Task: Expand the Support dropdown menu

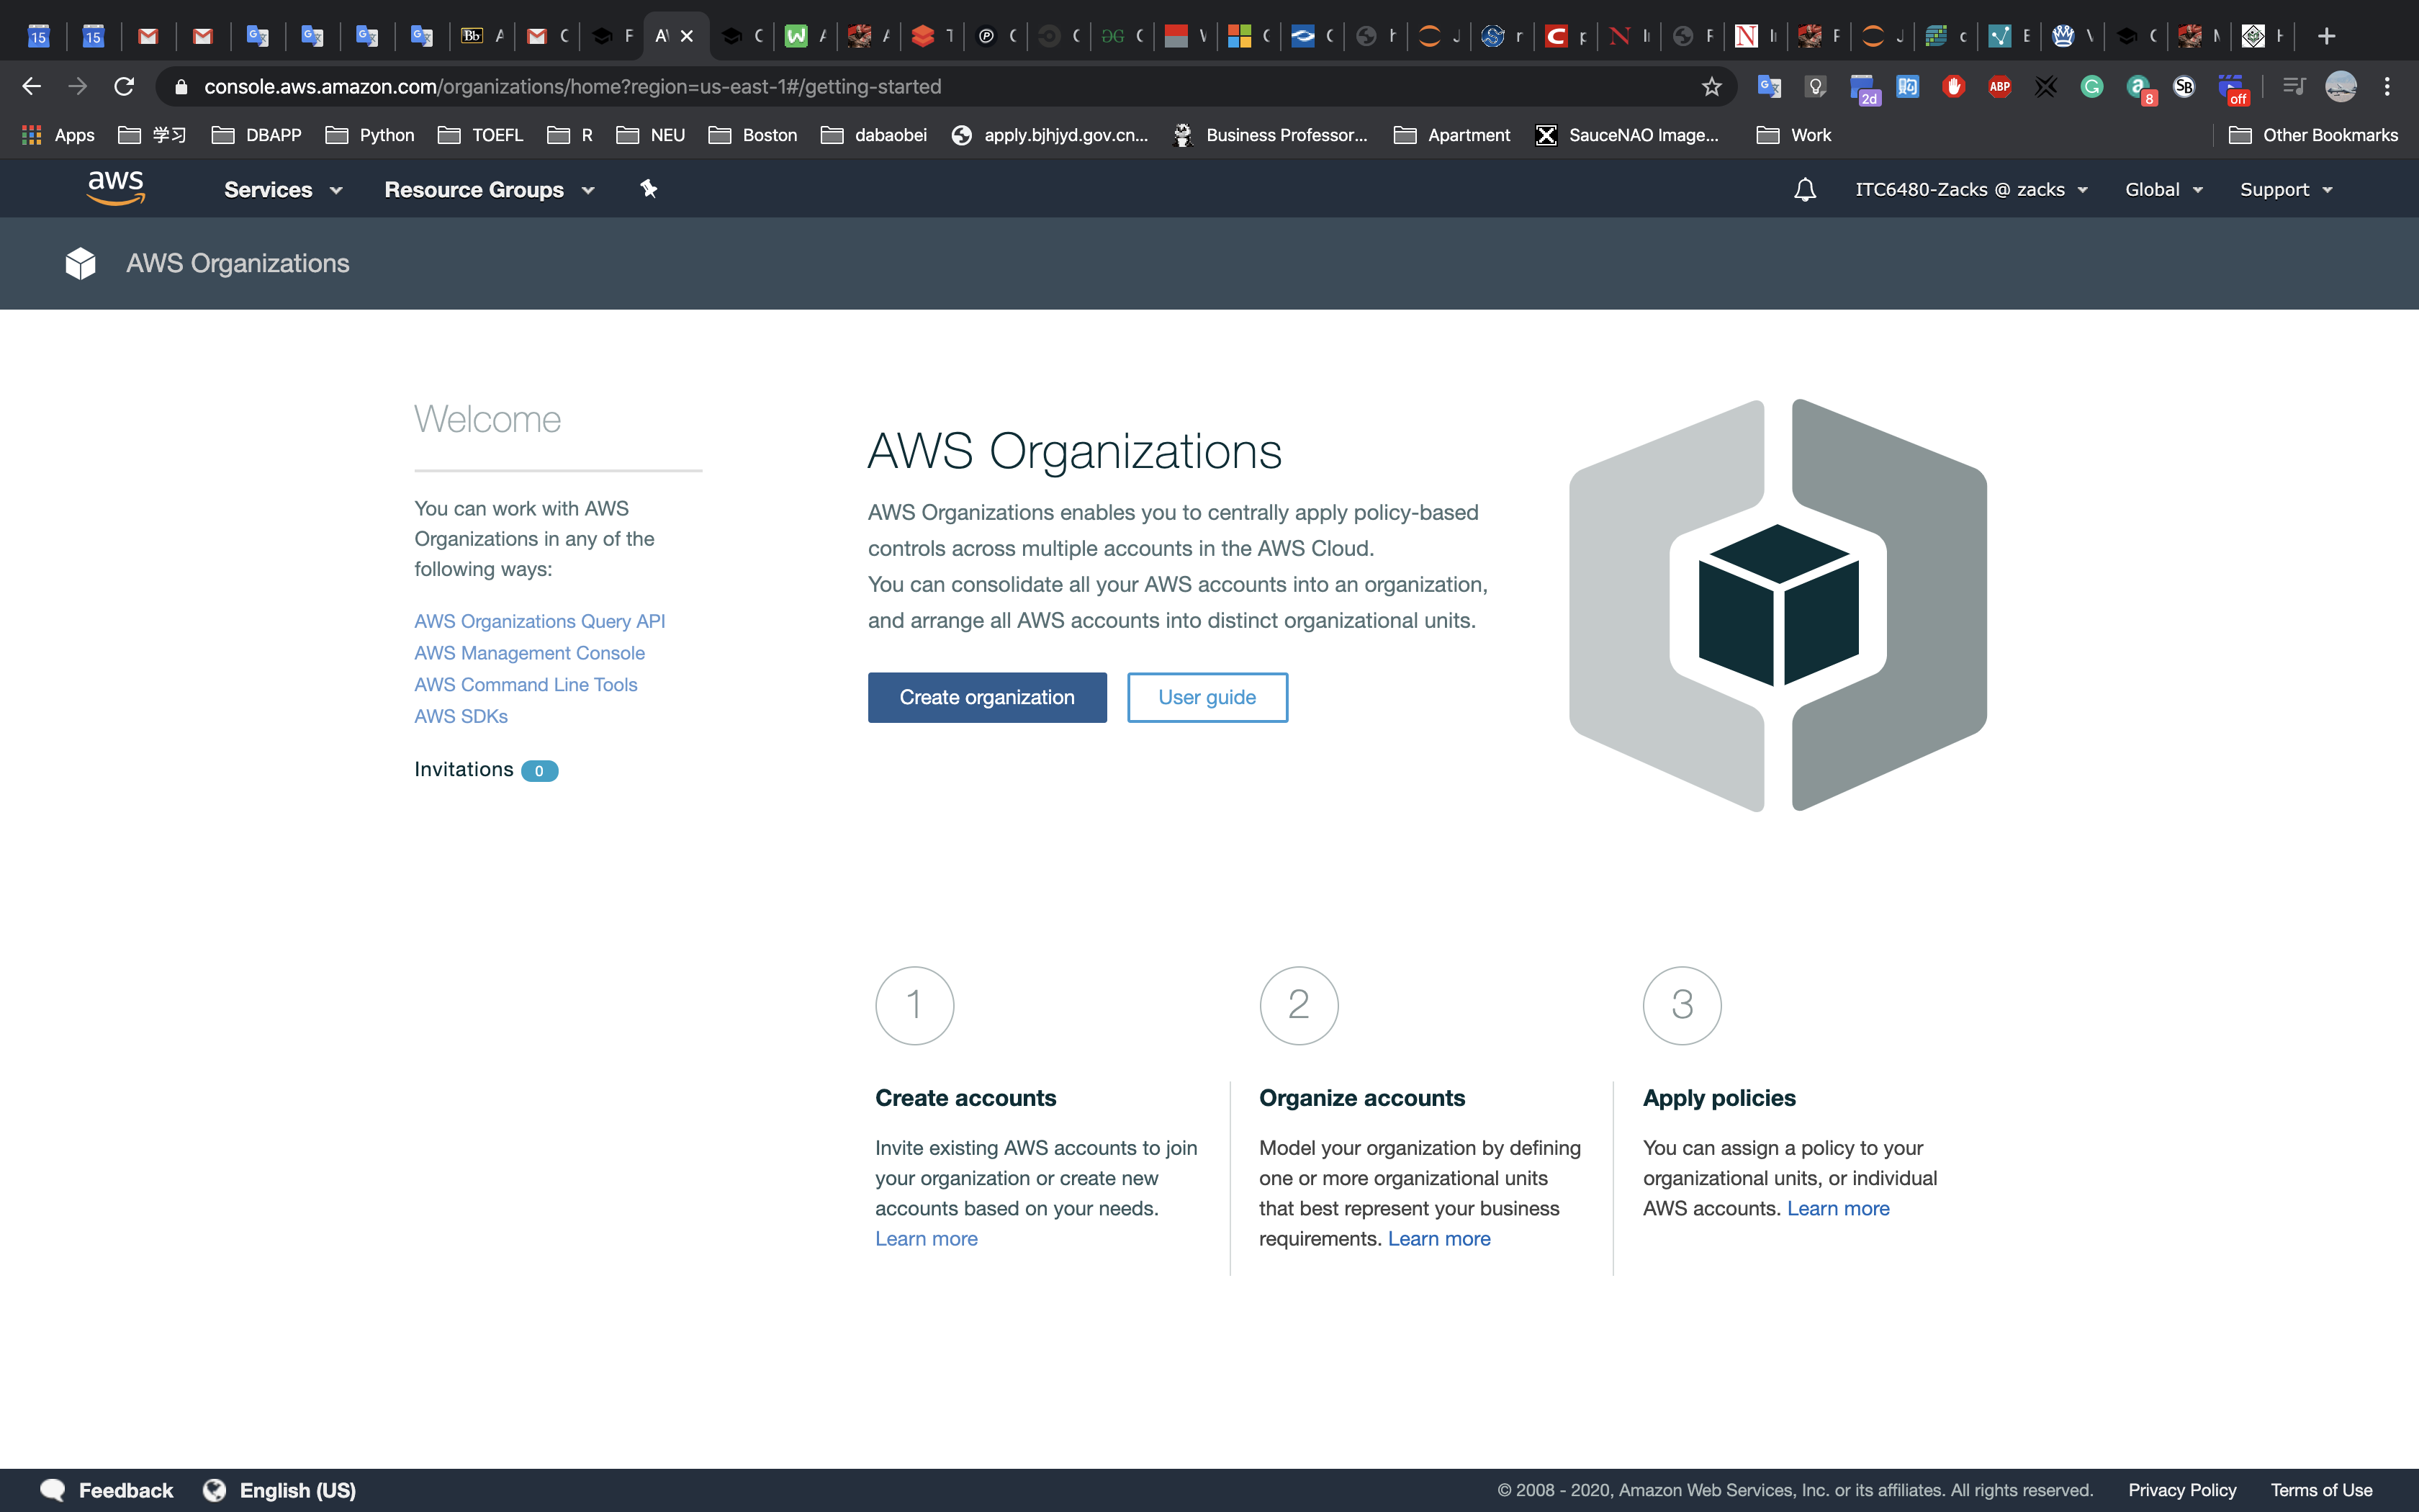Action: tap(2286, 190)
